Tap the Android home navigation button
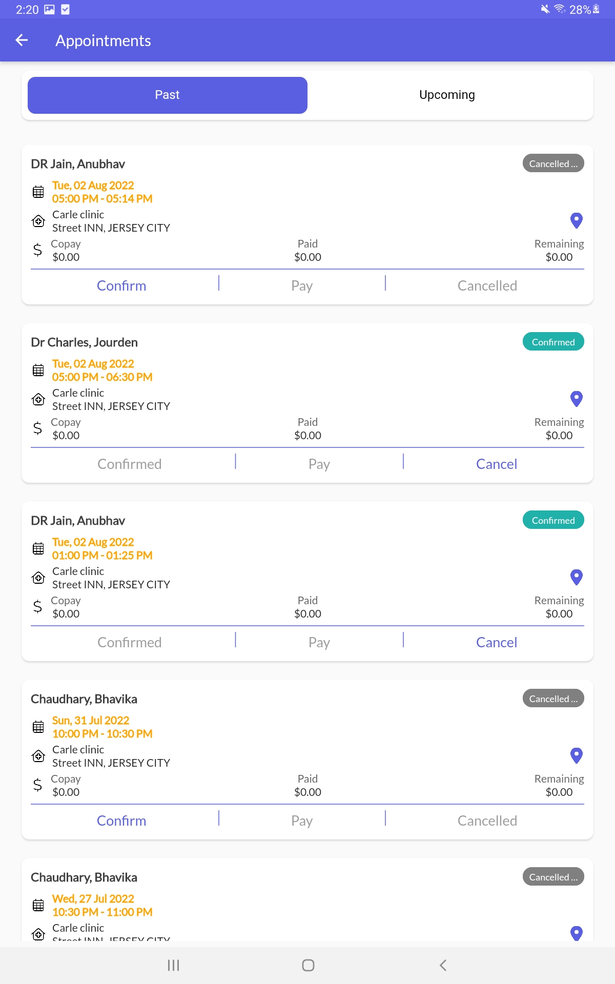The height and width of the screenshot is (984, 615). (308, 965)
